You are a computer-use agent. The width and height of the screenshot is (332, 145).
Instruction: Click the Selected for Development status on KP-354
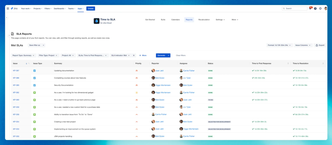pos(219,122)
